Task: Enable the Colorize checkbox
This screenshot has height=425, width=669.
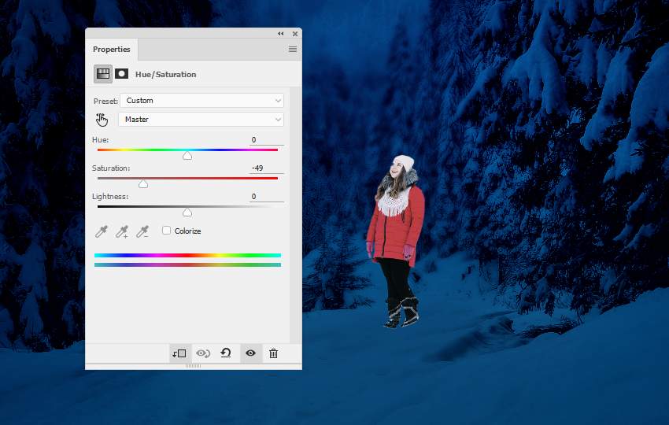Action: [166, 231]
